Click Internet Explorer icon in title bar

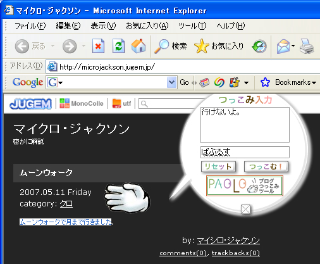click(9, 10)
